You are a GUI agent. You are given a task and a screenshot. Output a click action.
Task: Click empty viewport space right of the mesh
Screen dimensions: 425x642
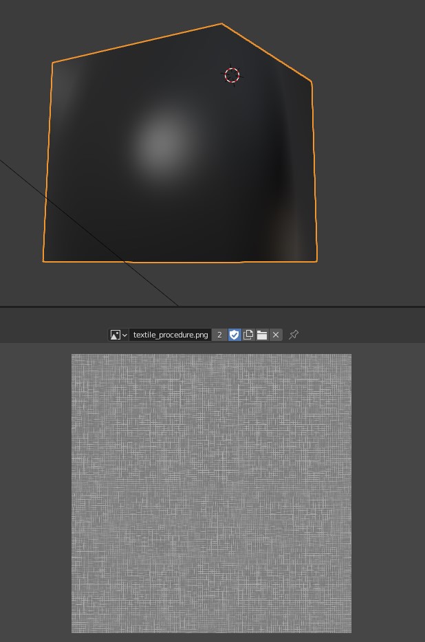(x=371, y=172)
